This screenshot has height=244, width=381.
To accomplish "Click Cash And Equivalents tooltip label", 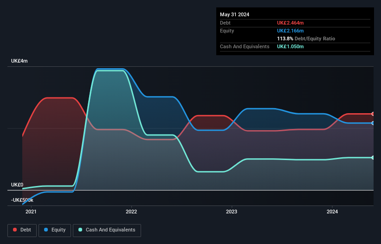I will tap(245, 46).
